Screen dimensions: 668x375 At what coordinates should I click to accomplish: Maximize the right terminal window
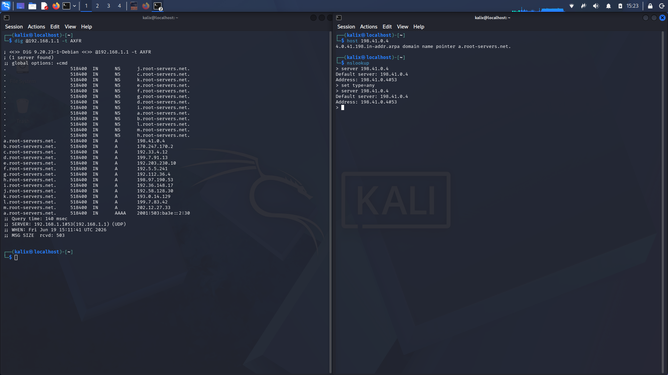click(x=654, y=18)
